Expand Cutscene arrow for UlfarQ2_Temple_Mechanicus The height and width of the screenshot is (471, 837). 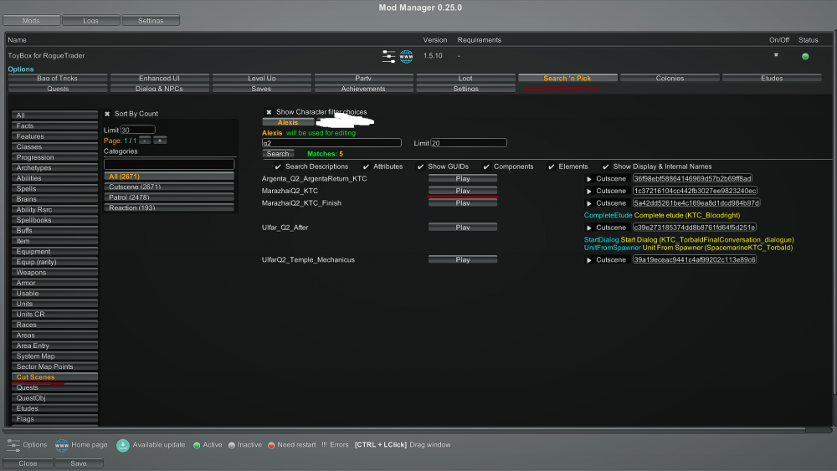click(x=588, y=260)
